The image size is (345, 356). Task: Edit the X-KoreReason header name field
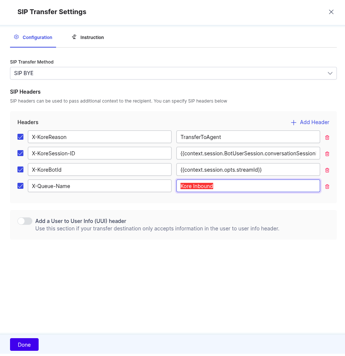[x=100, y=137]
